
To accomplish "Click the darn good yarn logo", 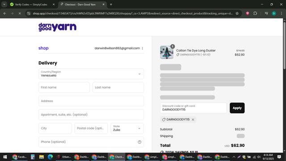I will point(57,27).
